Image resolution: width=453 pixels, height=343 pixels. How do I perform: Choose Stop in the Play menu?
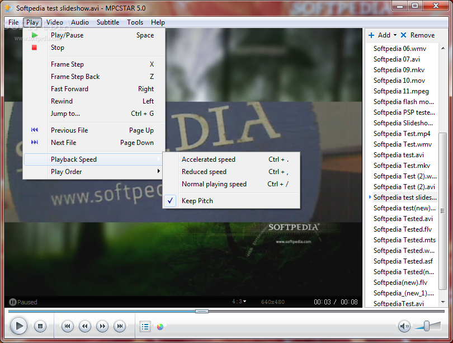(94, 48)
